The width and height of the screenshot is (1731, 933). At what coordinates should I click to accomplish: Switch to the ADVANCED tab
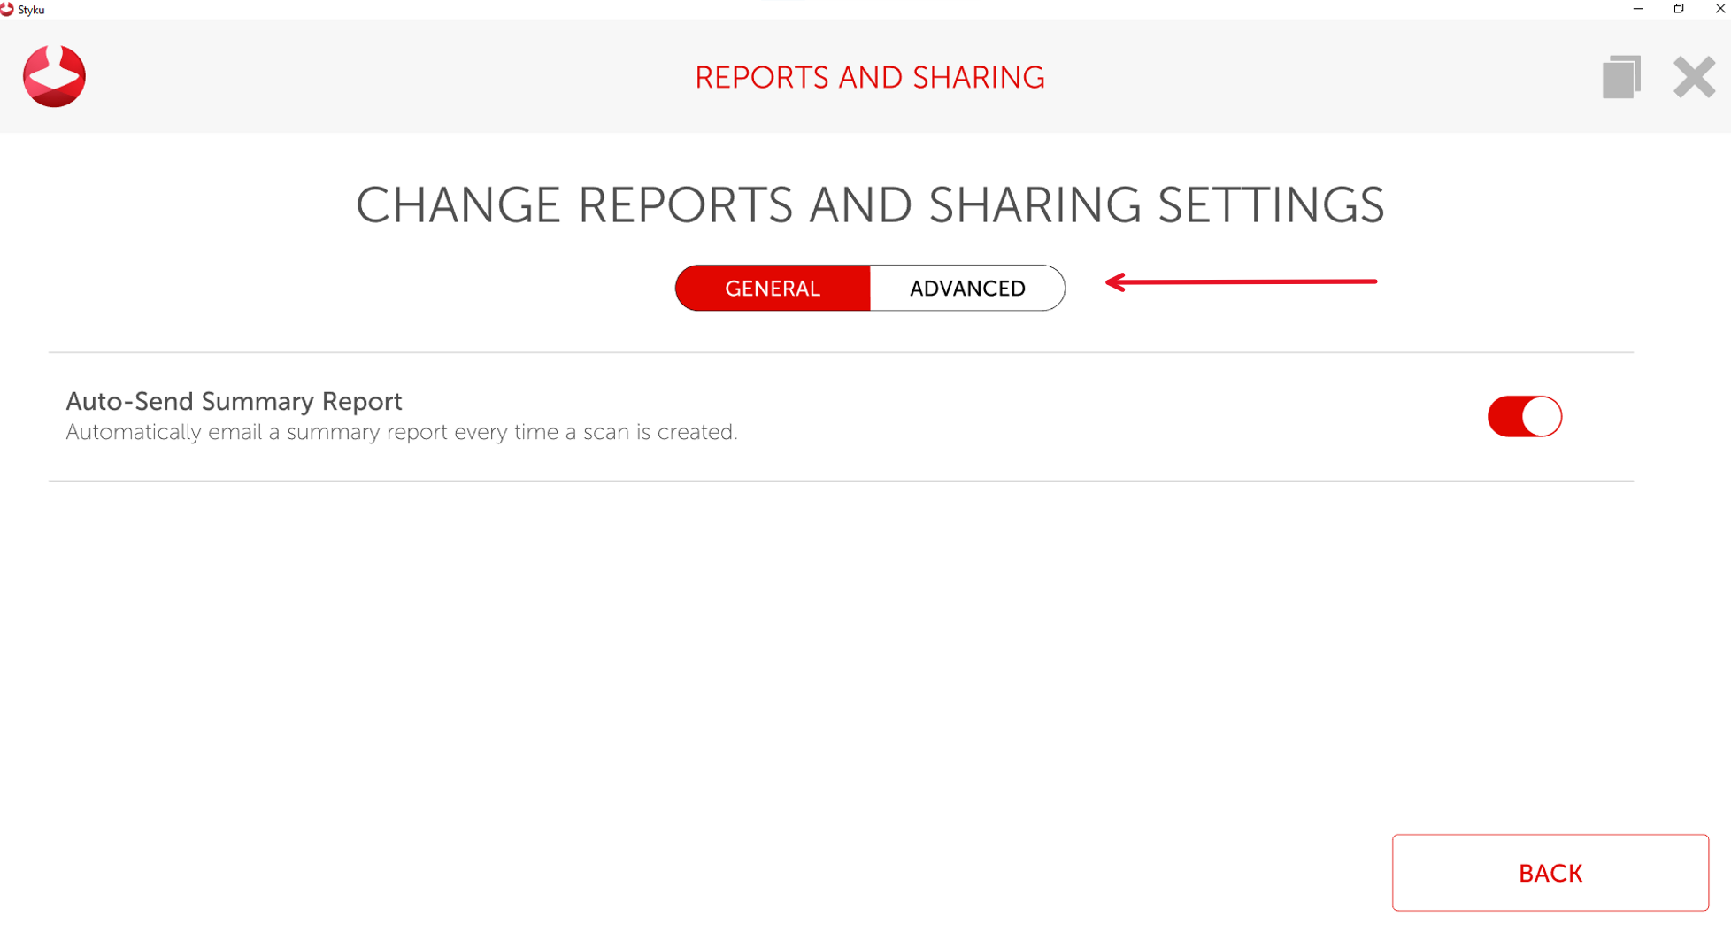(967, 289)
